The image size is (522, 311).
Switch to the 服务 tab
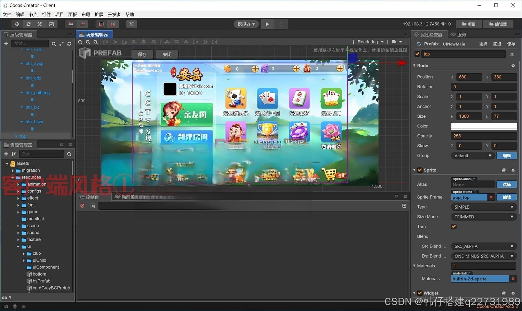[x=458, y=34]
